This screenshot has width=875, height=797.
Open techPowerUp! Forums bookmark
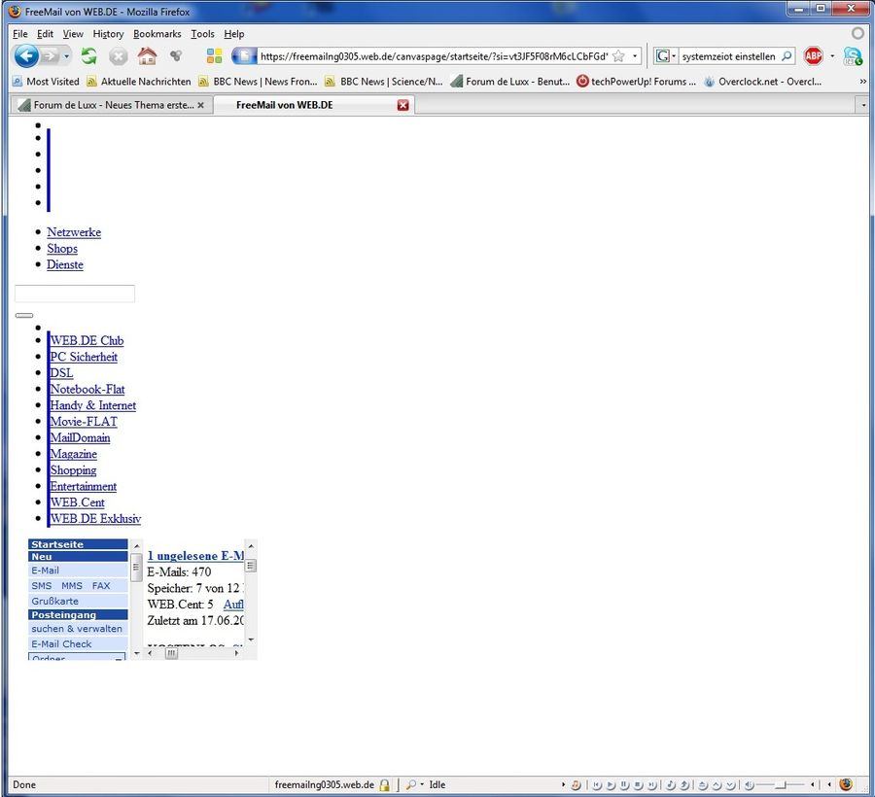(x=636, y=82)
